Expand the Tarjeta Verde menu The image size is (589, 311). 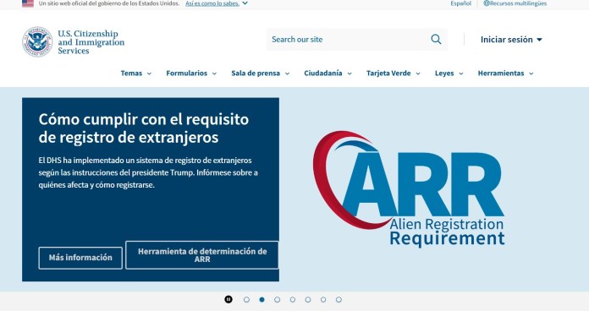pos(394,74)
